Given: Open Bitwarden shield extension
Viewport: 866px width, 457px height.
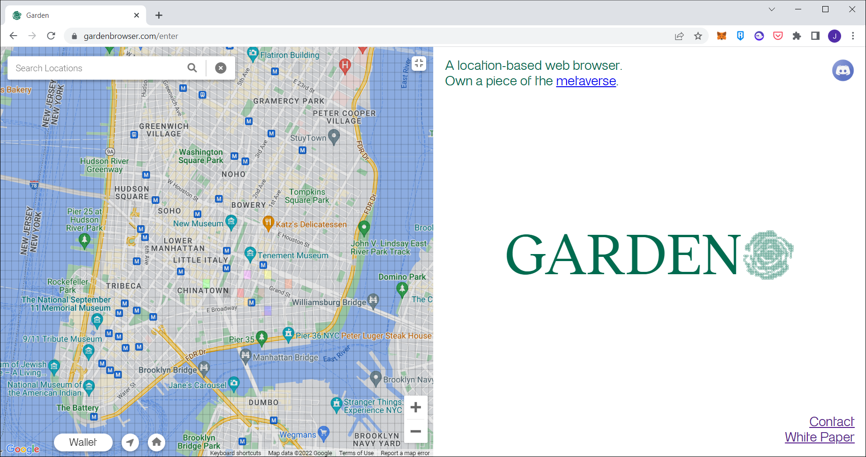Looking at the screenshot, I should pyautogui.click(x=740, y=36).
